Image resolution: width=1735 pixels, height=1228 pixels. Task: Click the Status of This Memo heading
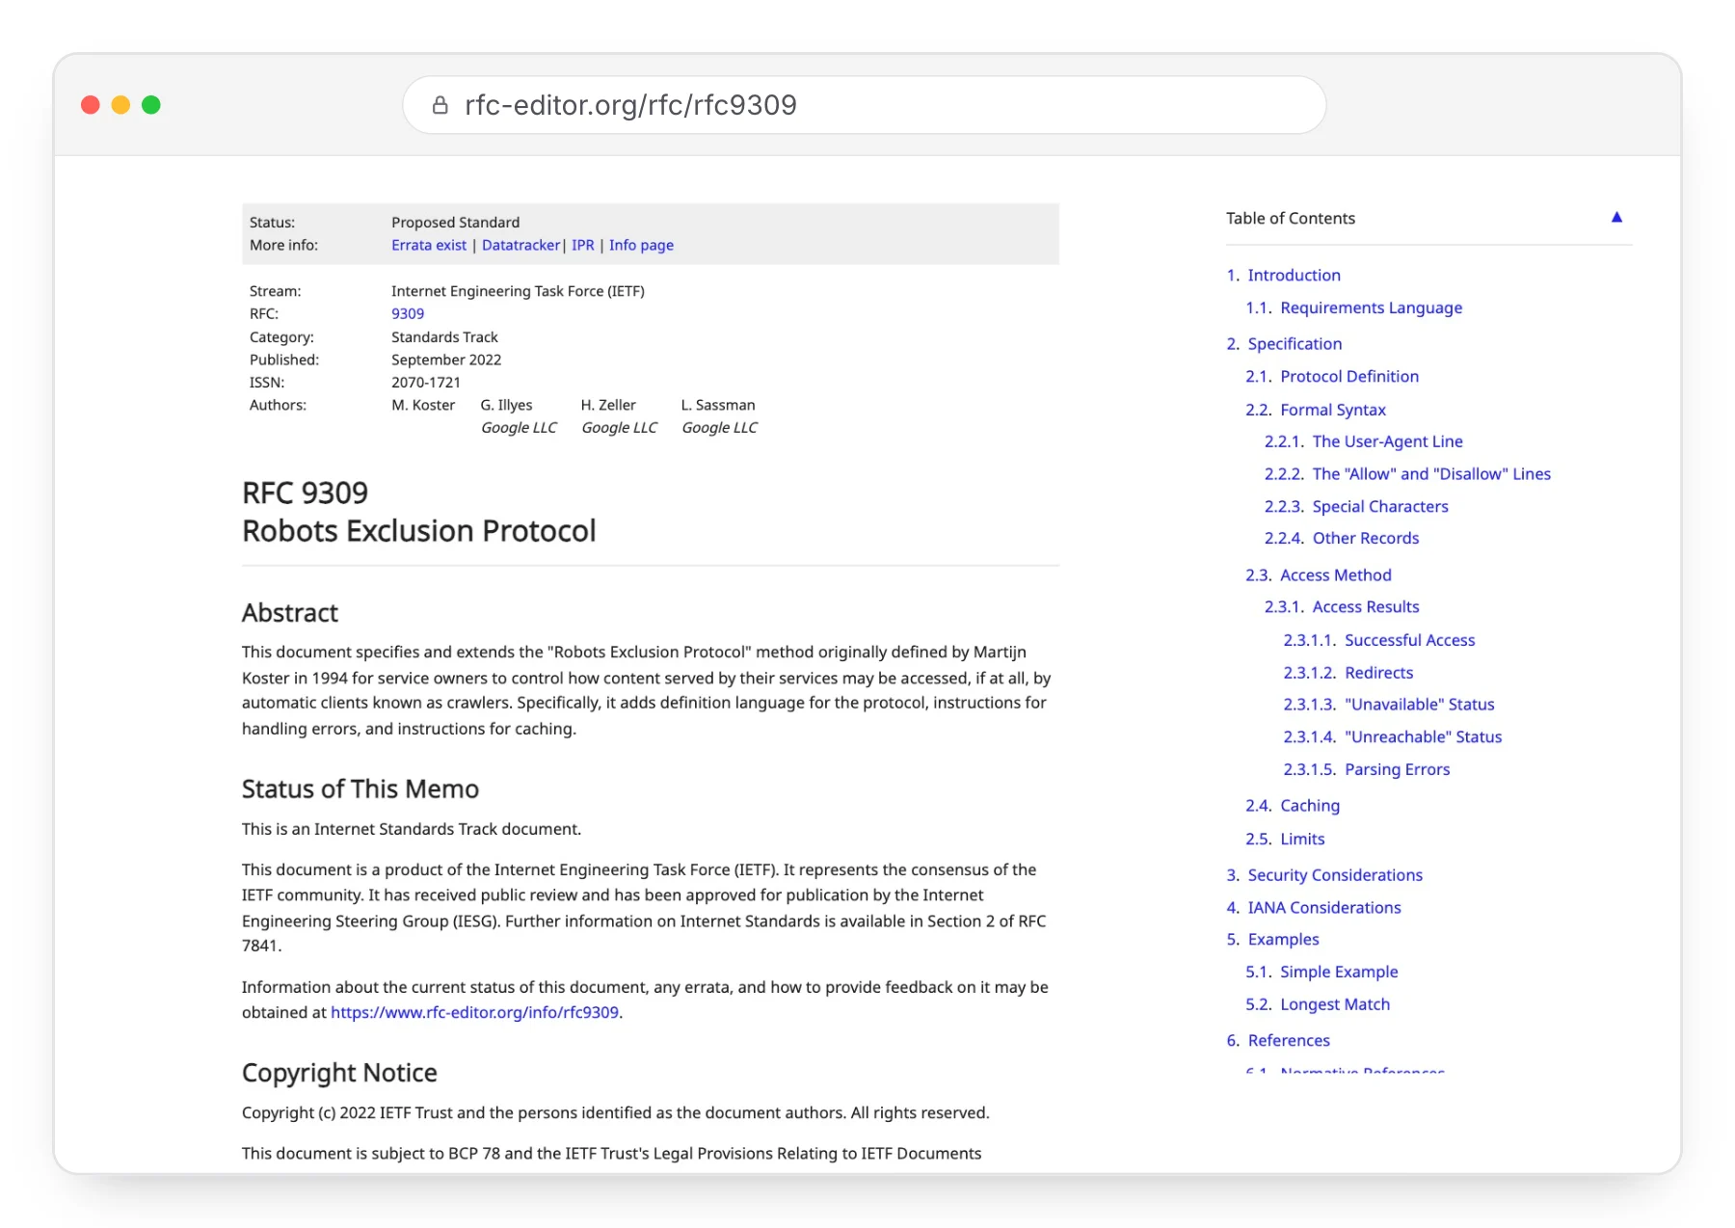360,789
